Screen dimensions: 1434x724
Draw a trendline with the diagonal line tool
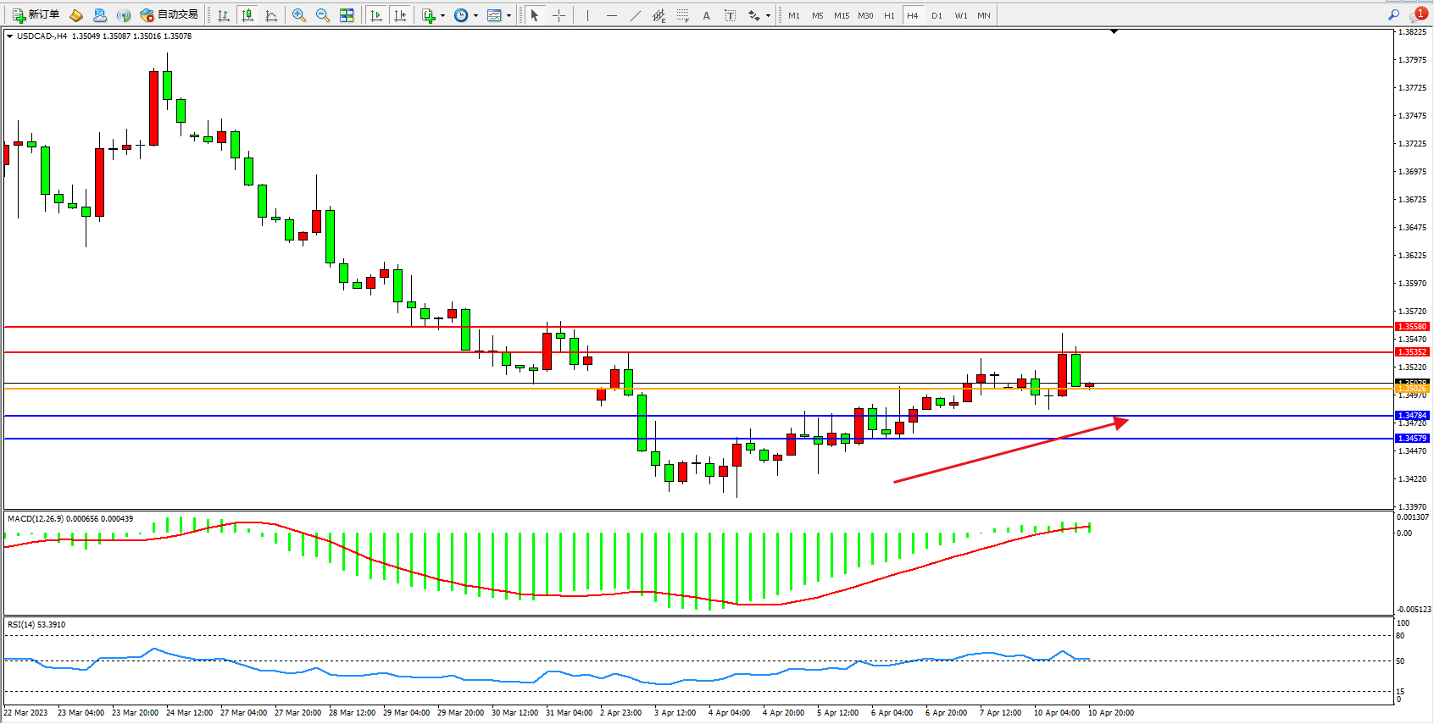click(636, 15)
